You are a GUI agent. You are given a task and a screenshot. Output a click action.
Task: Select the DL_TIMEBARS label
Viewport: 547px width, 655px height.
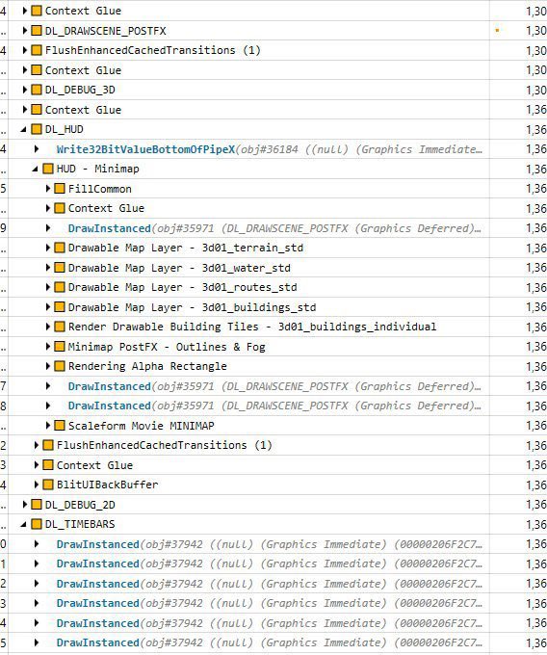tap(80, 525)
